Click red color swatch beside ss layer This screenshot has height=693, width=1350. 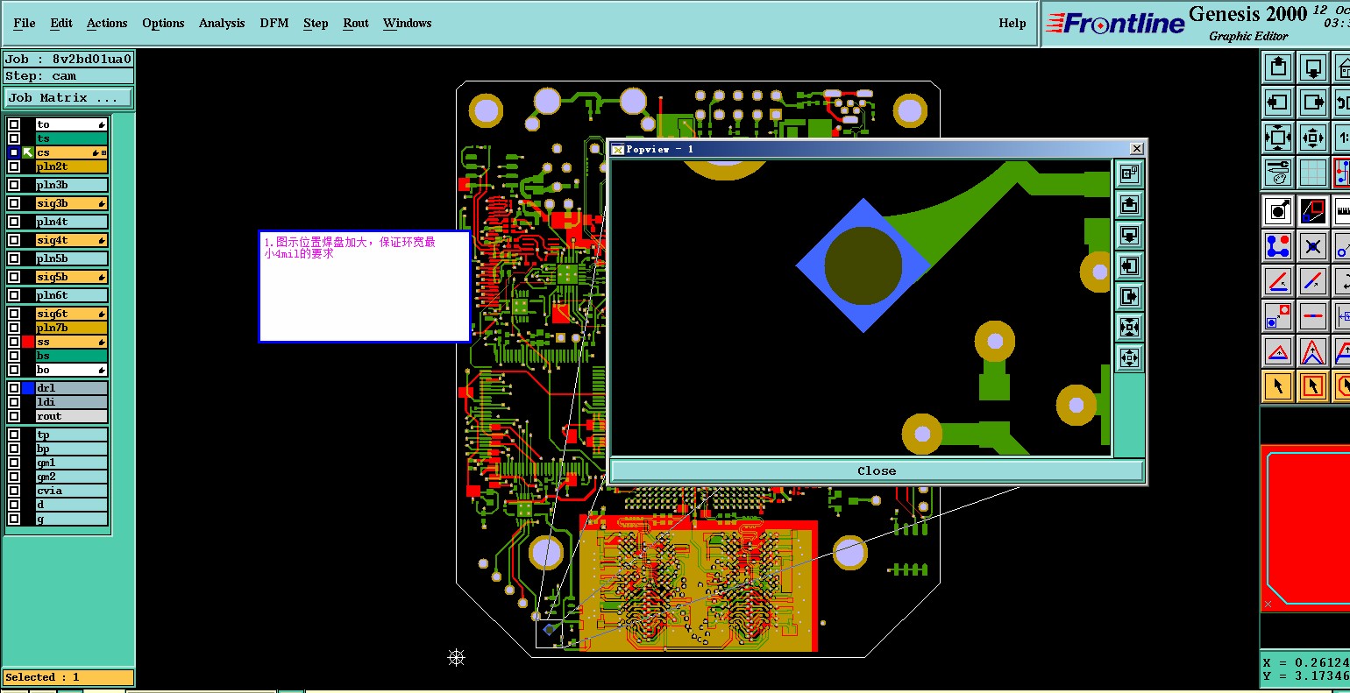28,342
